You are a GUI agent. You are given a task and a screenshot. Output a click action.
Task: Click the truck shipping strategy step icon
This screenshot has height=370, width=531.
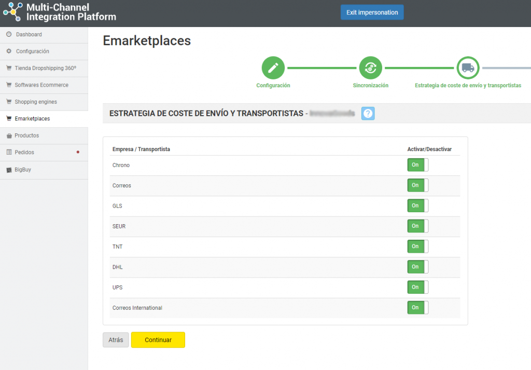(468, 67)
